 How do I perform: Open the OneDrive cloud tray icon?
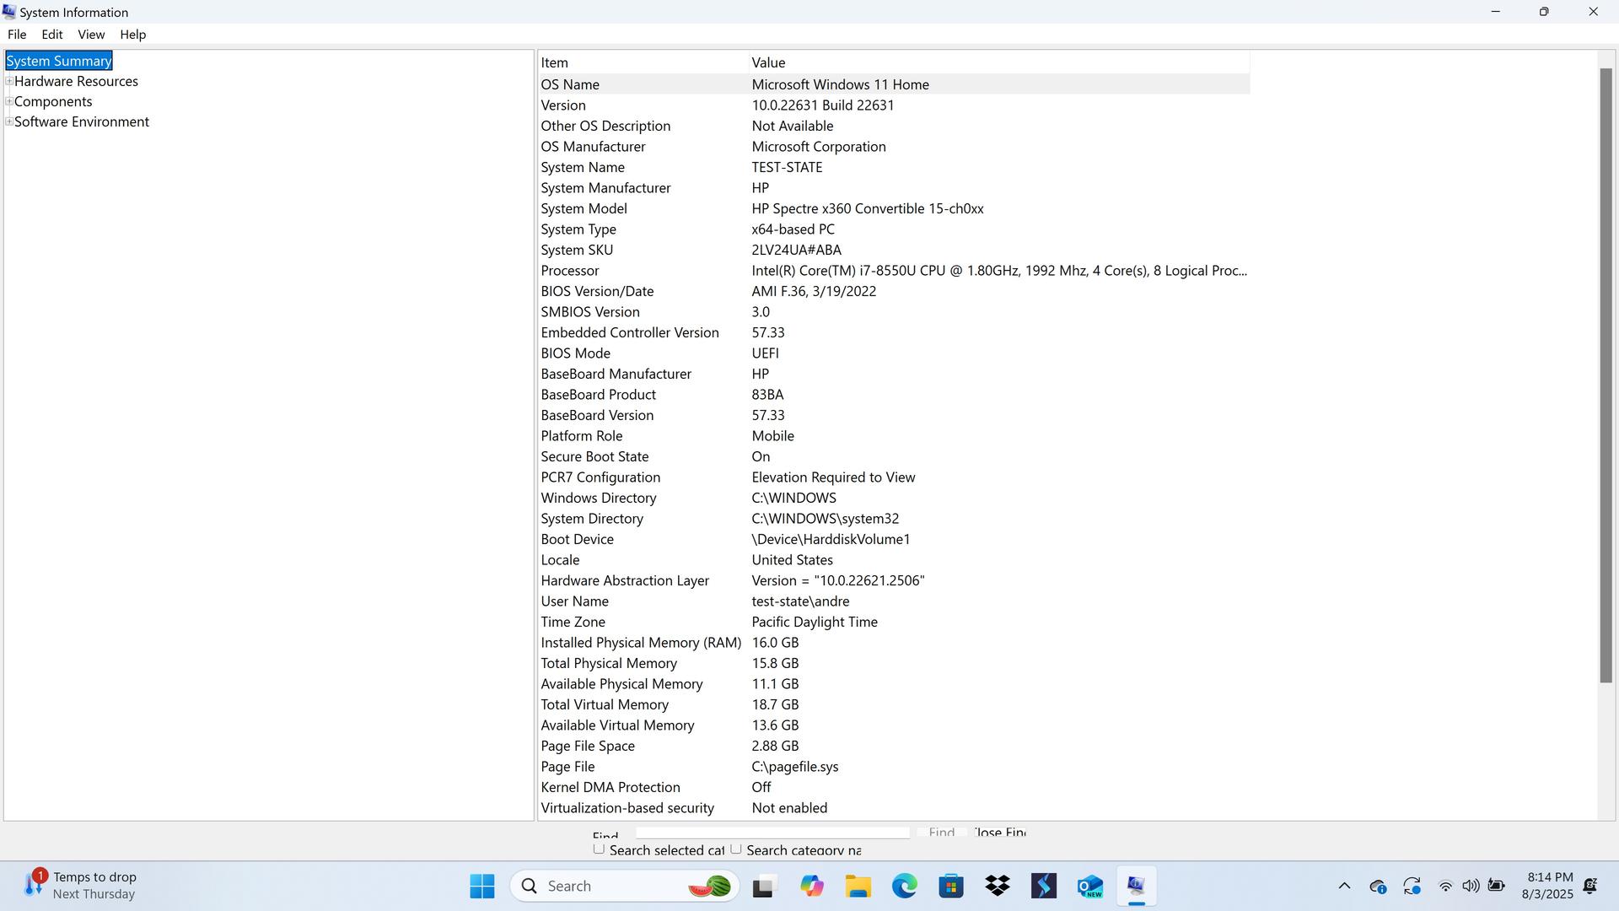point(1378,886)
